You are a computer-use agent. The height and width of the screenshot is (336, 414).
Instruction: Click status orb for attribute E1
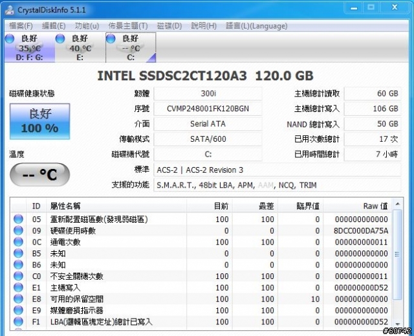click(18, 287)
